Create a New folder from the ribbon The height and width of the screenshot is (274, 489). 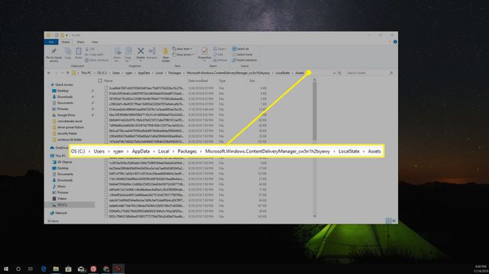pos(166,55)
